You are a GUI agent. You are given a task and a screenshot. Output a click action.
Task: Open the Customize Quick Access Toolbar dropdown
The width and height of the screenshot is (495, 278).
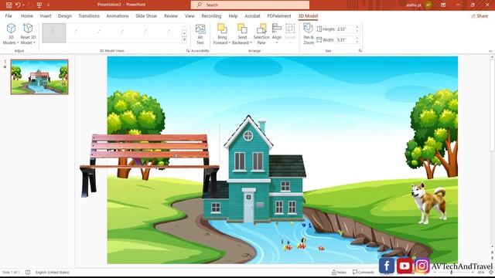coord(48,5)
